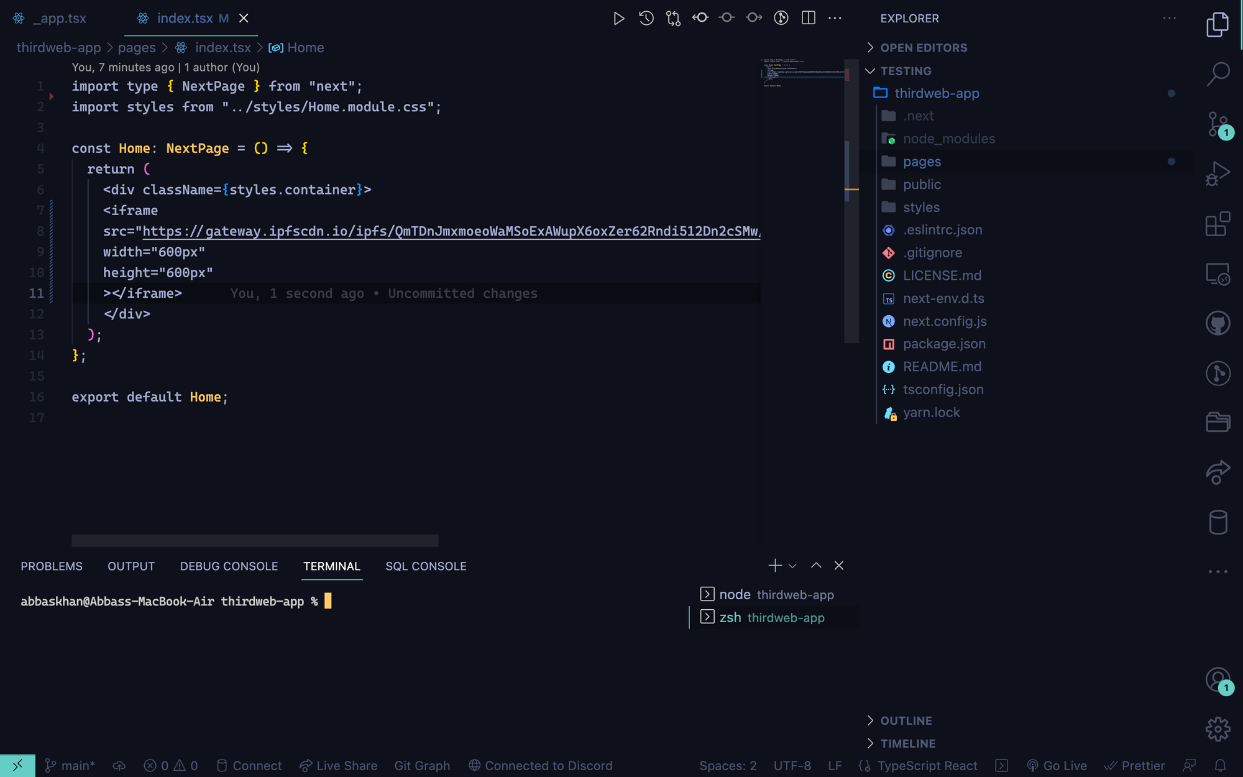1243x777 pixels.
Task: Click the horizontal editor scrollbar
Action: (x=255, y=541)
